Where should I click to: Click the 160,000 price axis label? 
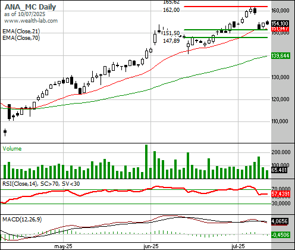pos(280,10)
